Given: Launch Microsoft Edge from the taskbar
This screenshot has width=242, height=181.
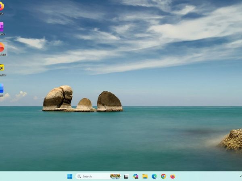Looking at the screenshot, I should [154, 177].
